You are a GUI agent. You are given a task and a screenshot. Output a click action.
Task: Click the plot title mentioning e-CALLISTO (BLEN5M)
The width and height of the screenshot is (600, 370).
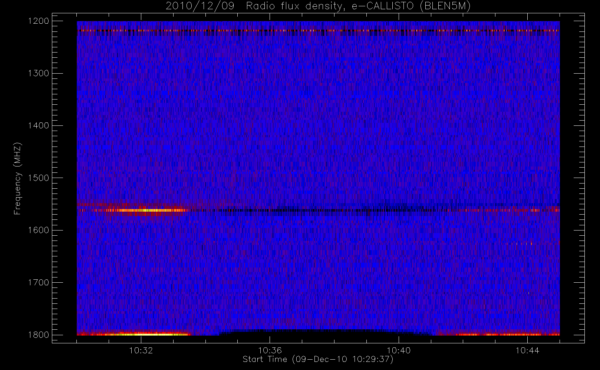[318, 6]
